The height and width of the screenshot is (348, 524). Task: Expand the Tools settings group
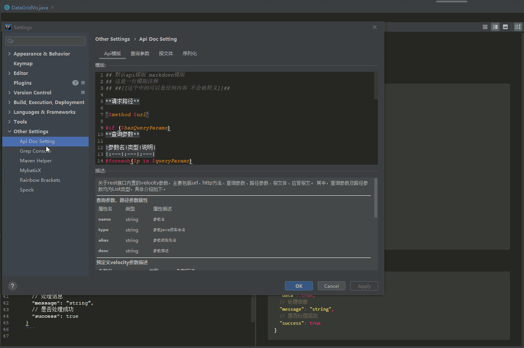pyautogui.click(x=9, y=122)
